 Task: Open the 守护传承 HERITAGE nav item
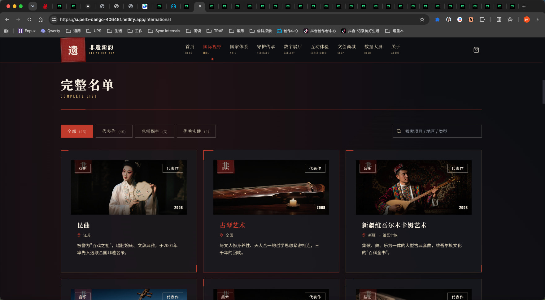266,49
